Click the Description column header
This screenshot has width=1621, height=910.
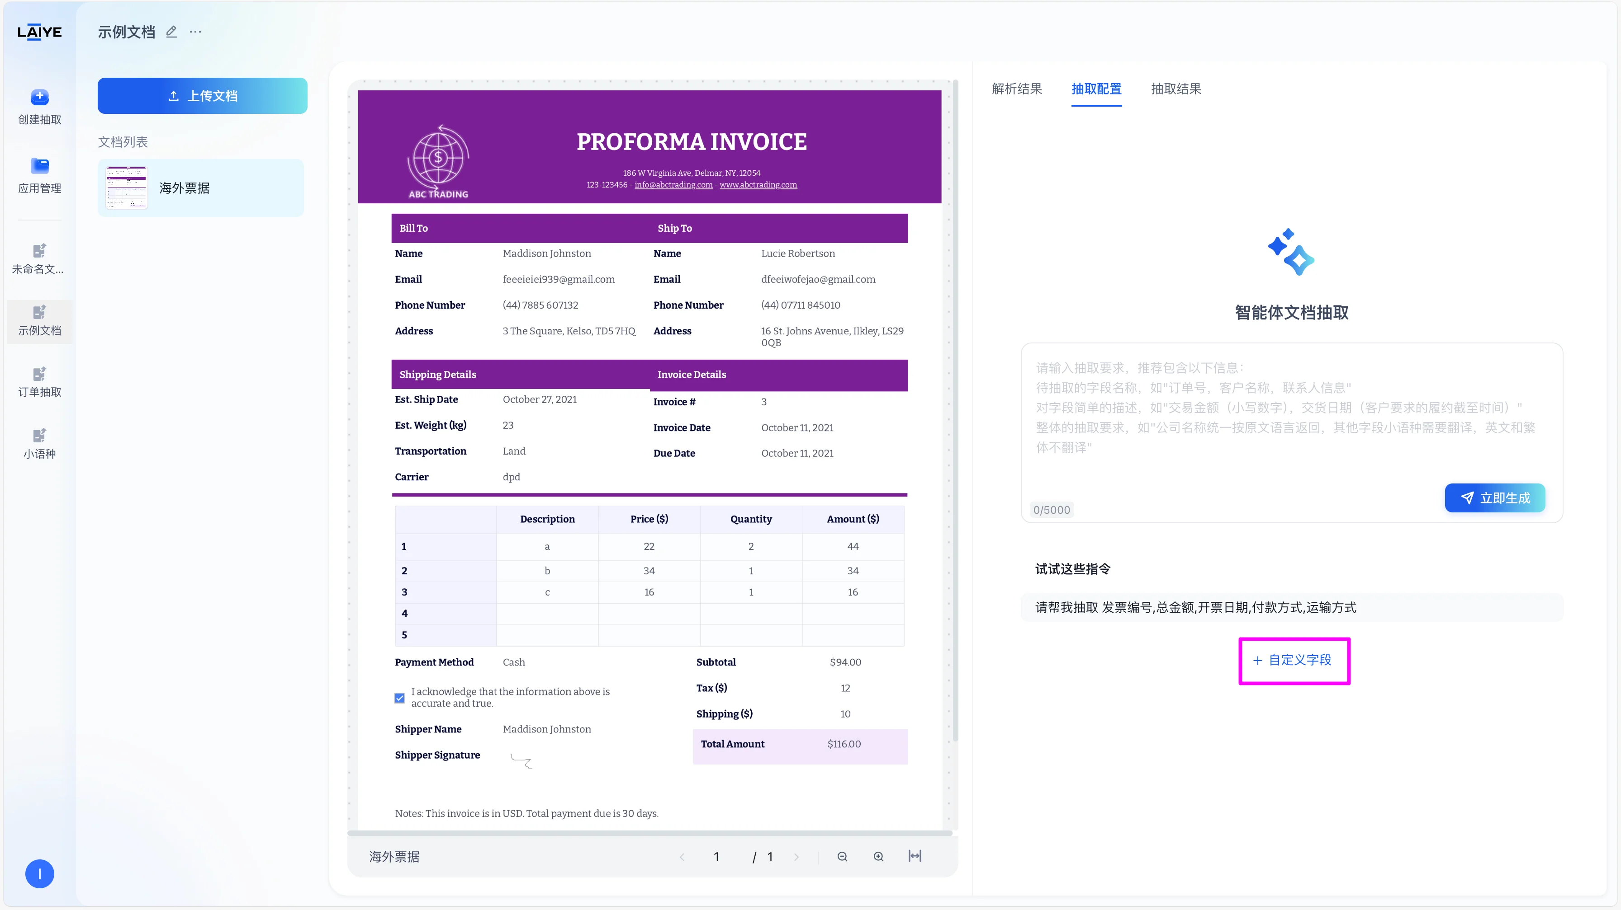point(547,519)
